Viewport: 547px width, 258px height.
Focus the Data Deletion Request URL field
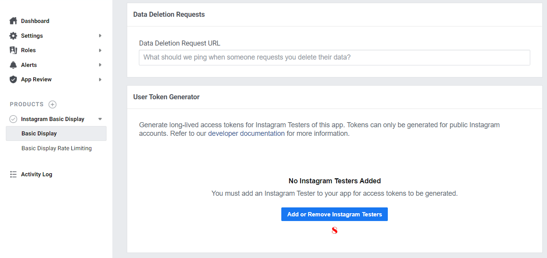click(x=334, y=58)
